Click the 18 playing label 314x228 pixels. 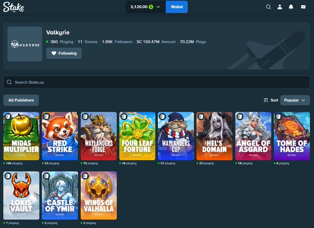click(245, 163)
